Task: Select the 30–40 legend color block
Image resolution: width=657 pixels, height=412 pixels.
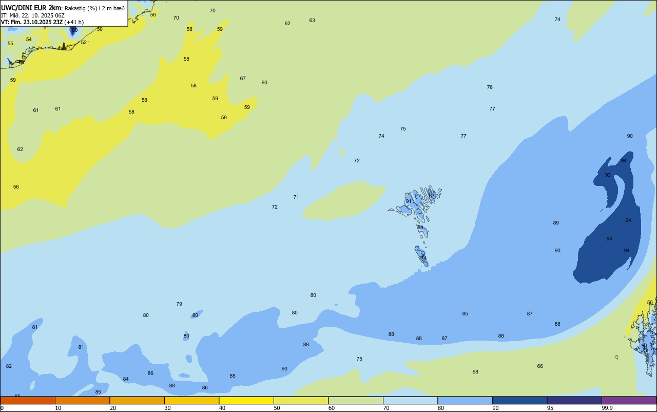Action: (x=191, y=400)
